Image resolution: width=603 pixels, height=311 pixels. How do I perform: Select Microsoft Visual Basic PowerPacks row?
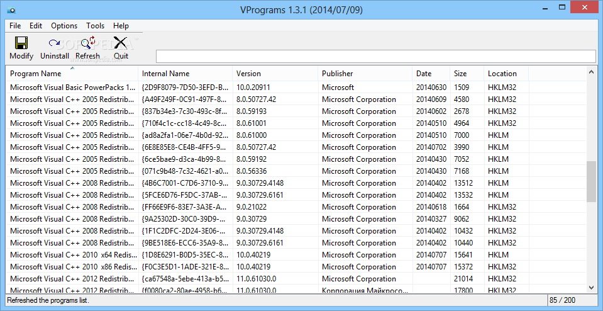[x=296, y=88]
